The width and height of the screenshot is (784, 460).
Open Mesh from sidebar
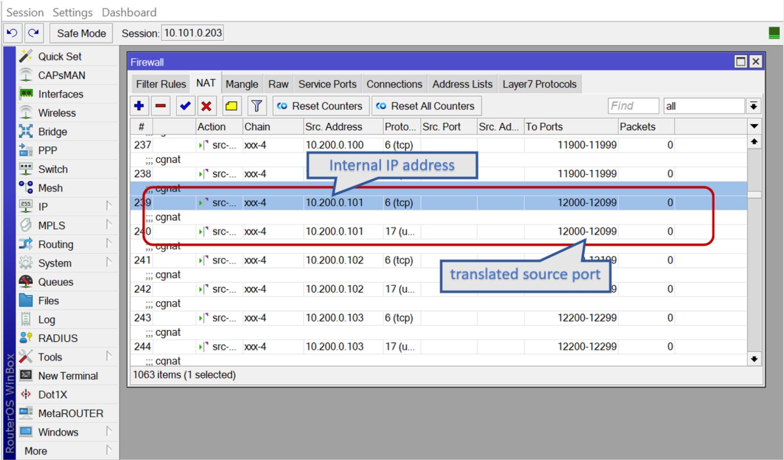[51, 188]
